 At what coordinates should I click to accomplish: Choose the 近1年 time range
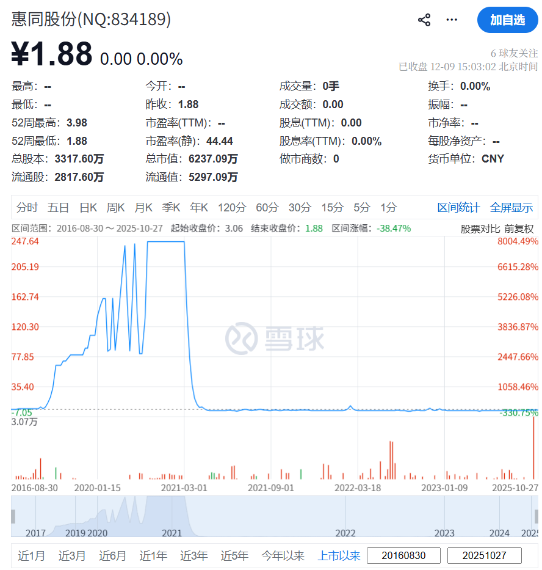[x=153, y=556]
